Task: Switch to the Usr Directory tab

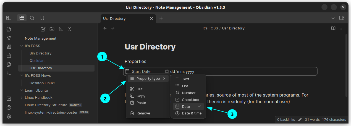Action: [128, 18]
